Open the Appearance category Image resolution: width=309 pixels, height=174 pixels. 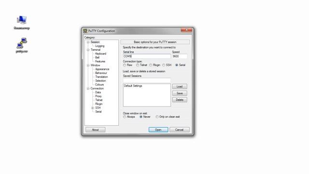click(x=102, y=69)
